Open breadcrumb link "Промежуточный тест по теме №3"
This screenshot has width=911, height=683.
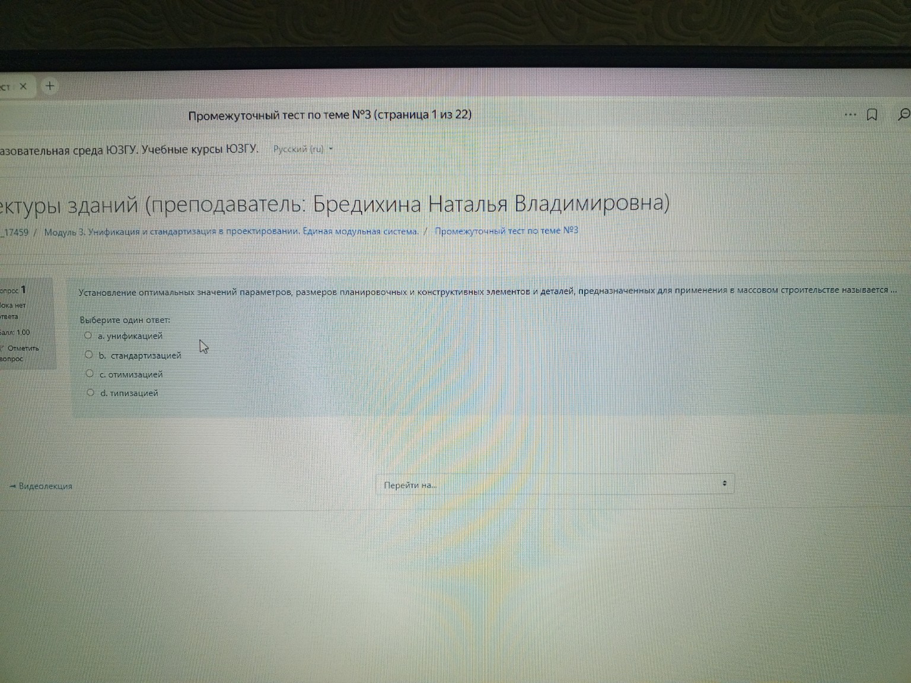click(506, 231)
